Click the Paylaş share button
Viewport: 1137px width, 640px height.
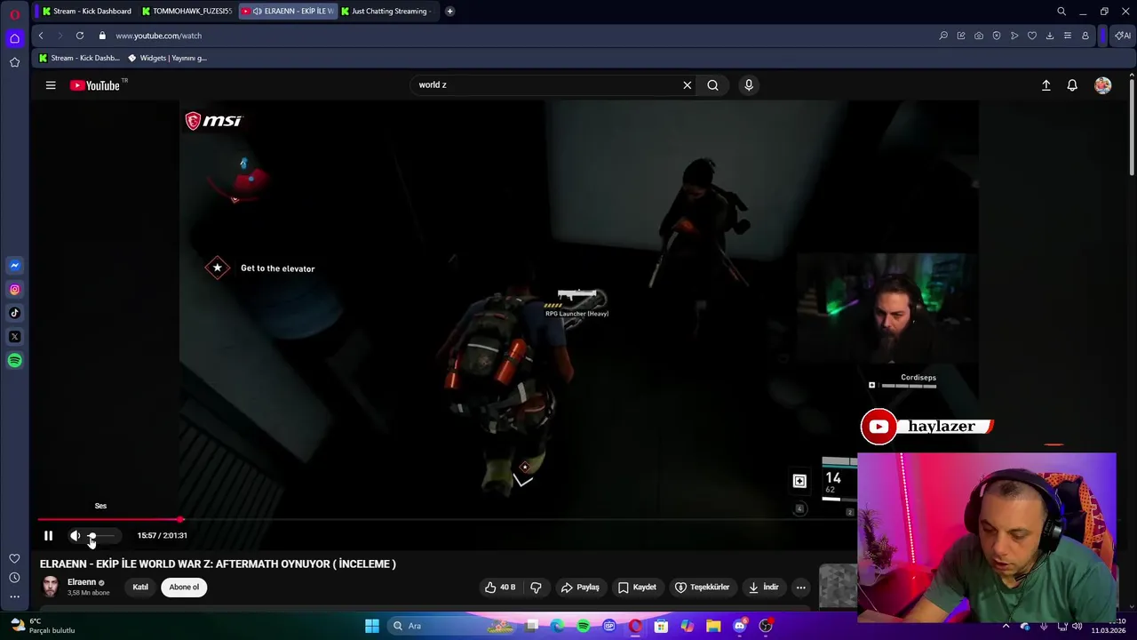(580, 587)
